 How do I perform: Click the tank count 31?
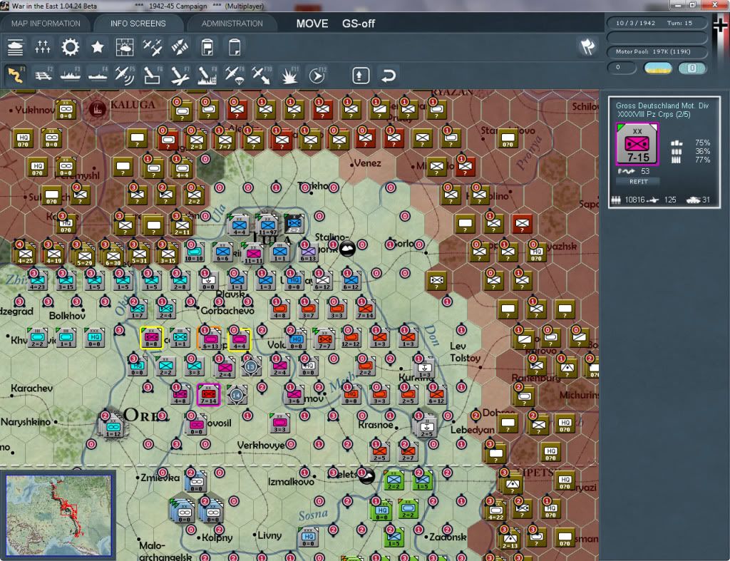pos(706,200)
